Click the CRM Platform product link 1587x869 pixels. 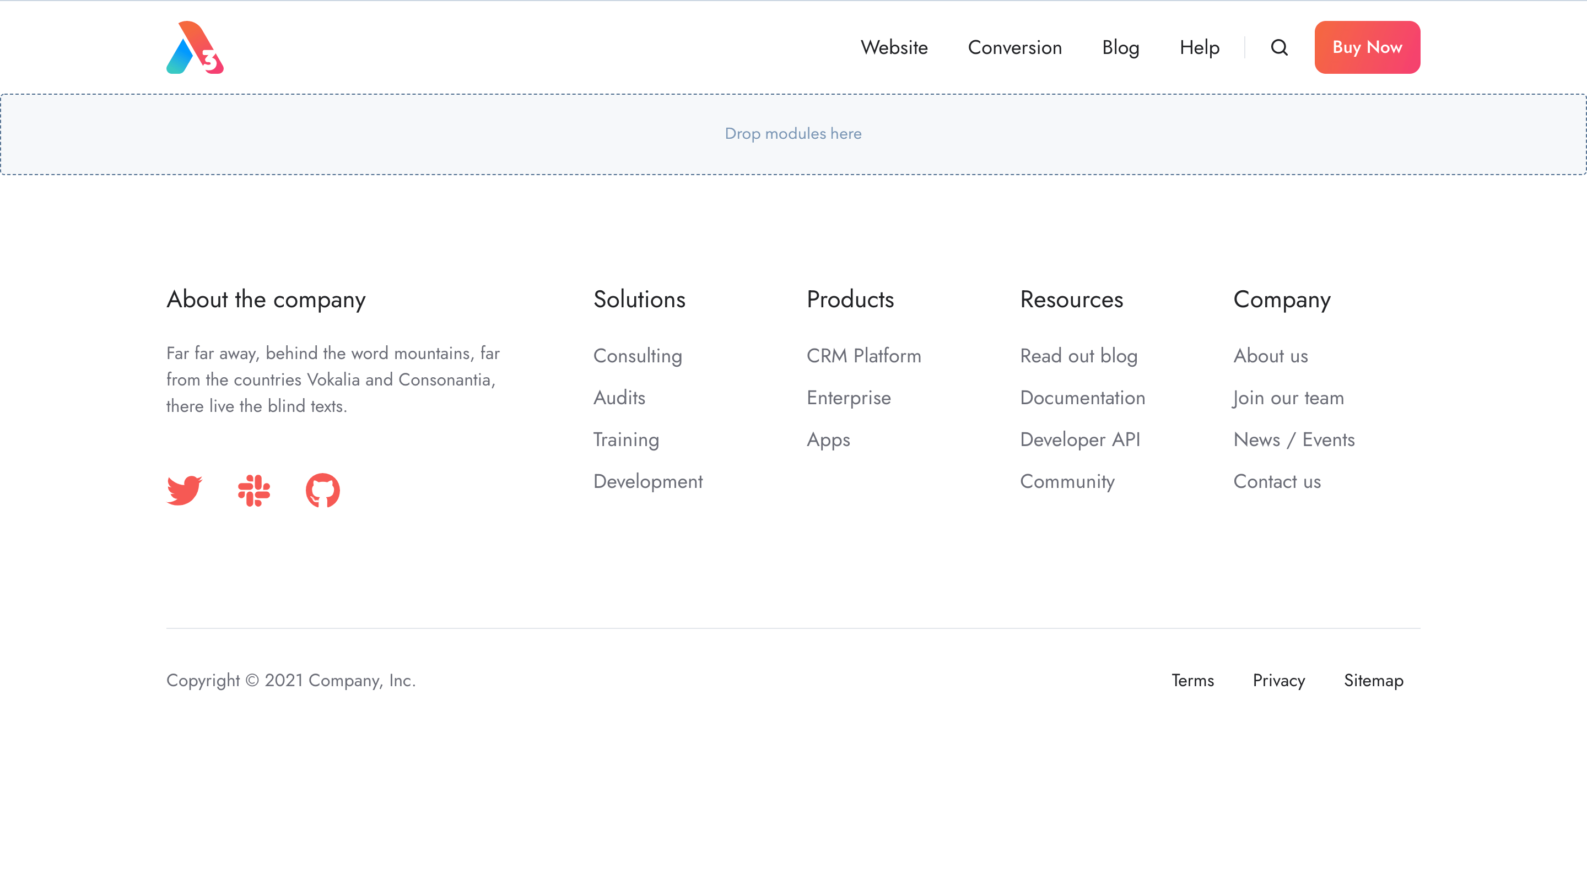click(x=864, y=355)
